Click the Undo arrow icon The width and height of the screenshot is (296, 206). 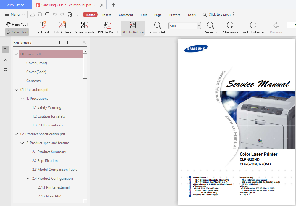click(x=55, y=15)
